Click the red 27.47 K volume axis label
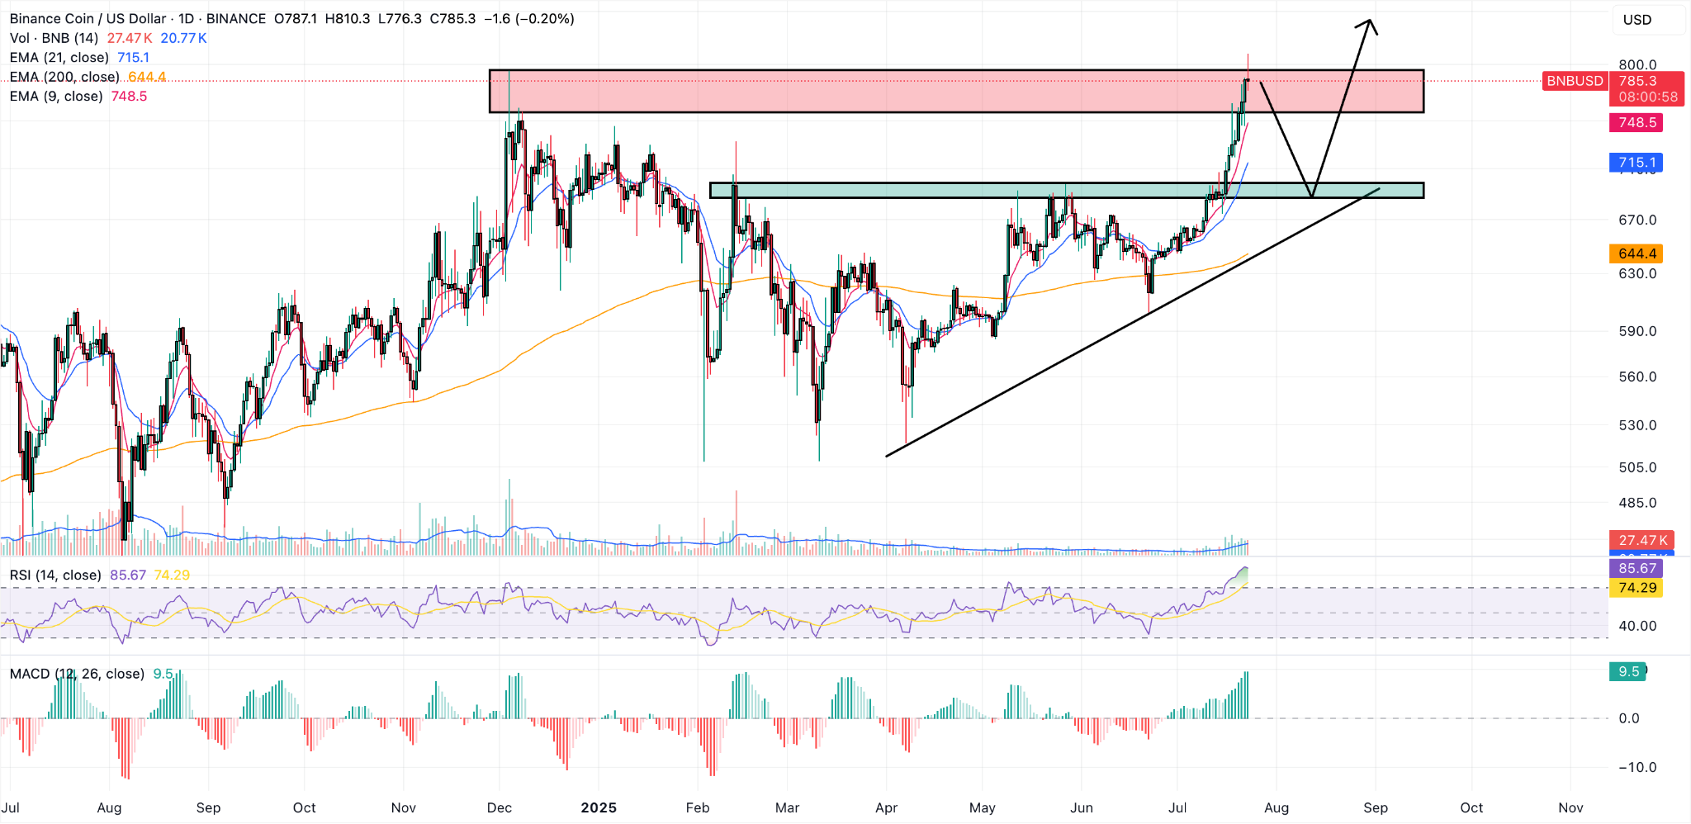 1642,540
